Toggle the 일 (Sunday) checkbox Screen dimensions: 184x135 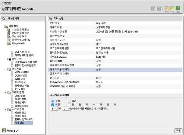point(69,105)
